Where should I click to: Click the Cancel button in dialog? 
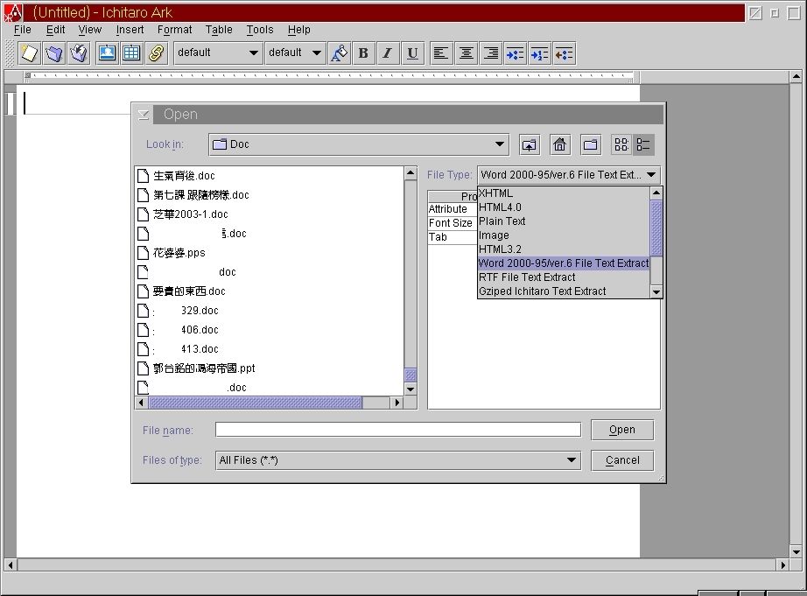point(622,460)
